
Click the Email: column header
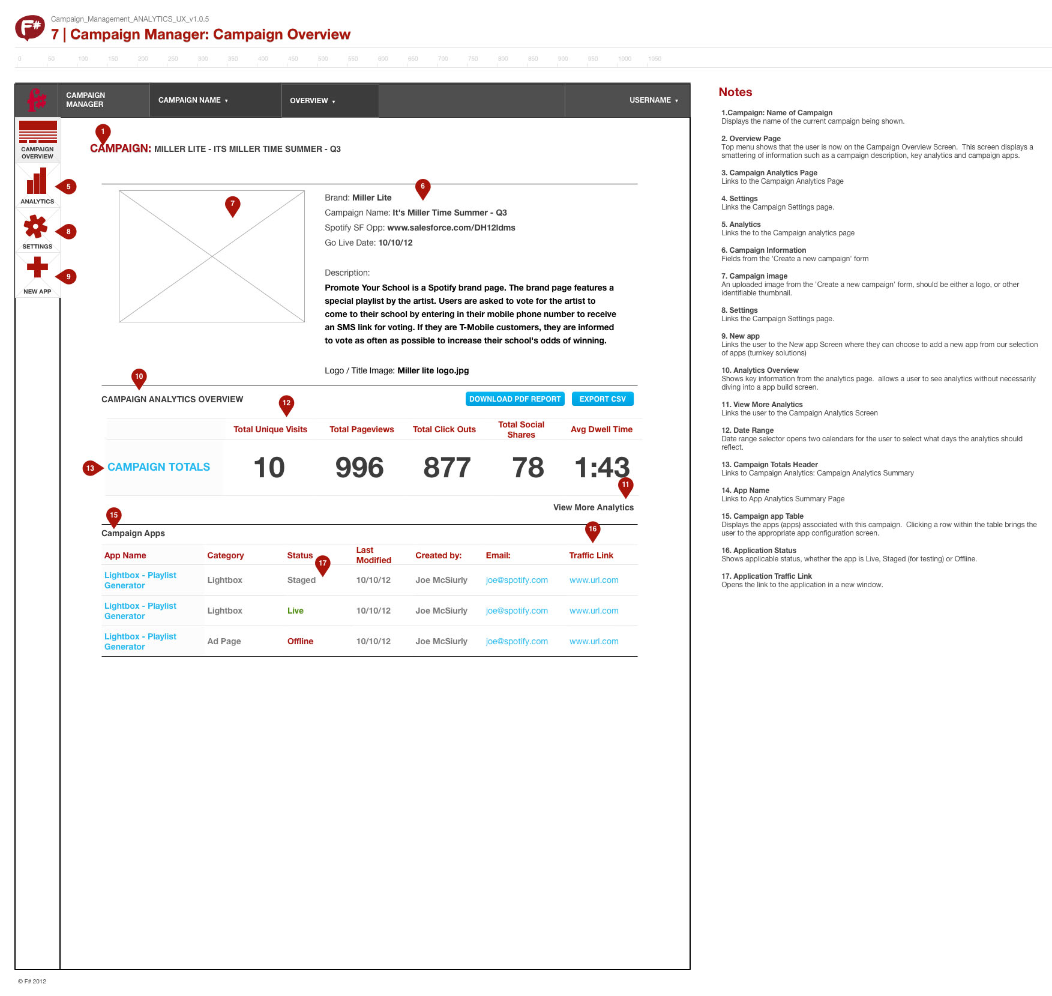pos(498,556)
